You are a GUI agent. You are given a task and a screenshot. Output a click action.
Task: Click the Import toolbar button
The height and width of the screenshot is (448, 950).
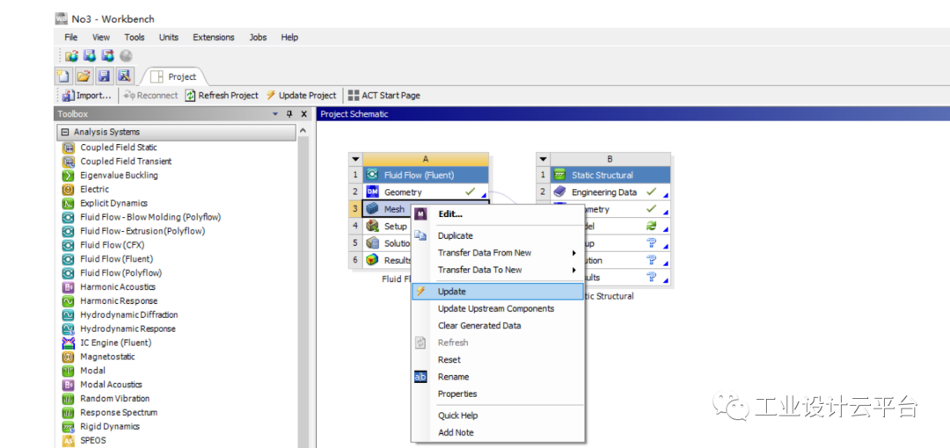click(87, 95)
